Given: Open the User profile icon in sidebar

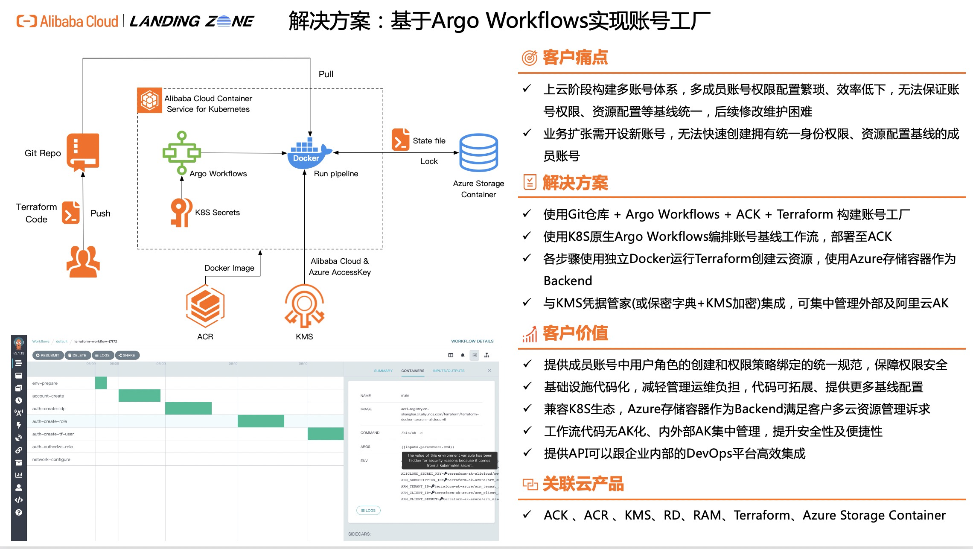Looking at the screenshot, I should (19, 488).
